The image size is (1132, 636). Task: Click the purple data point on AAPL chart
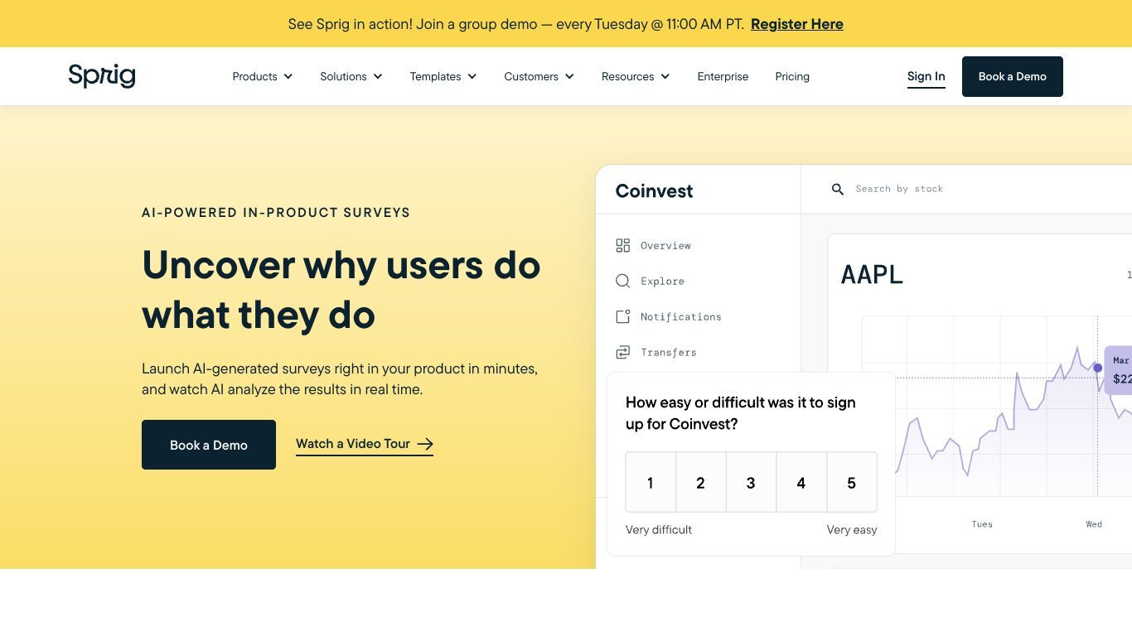1098,368
